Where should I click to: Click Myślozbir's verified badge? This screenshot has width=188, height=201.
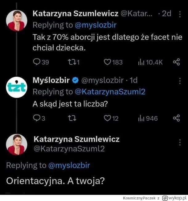(75, 81)
